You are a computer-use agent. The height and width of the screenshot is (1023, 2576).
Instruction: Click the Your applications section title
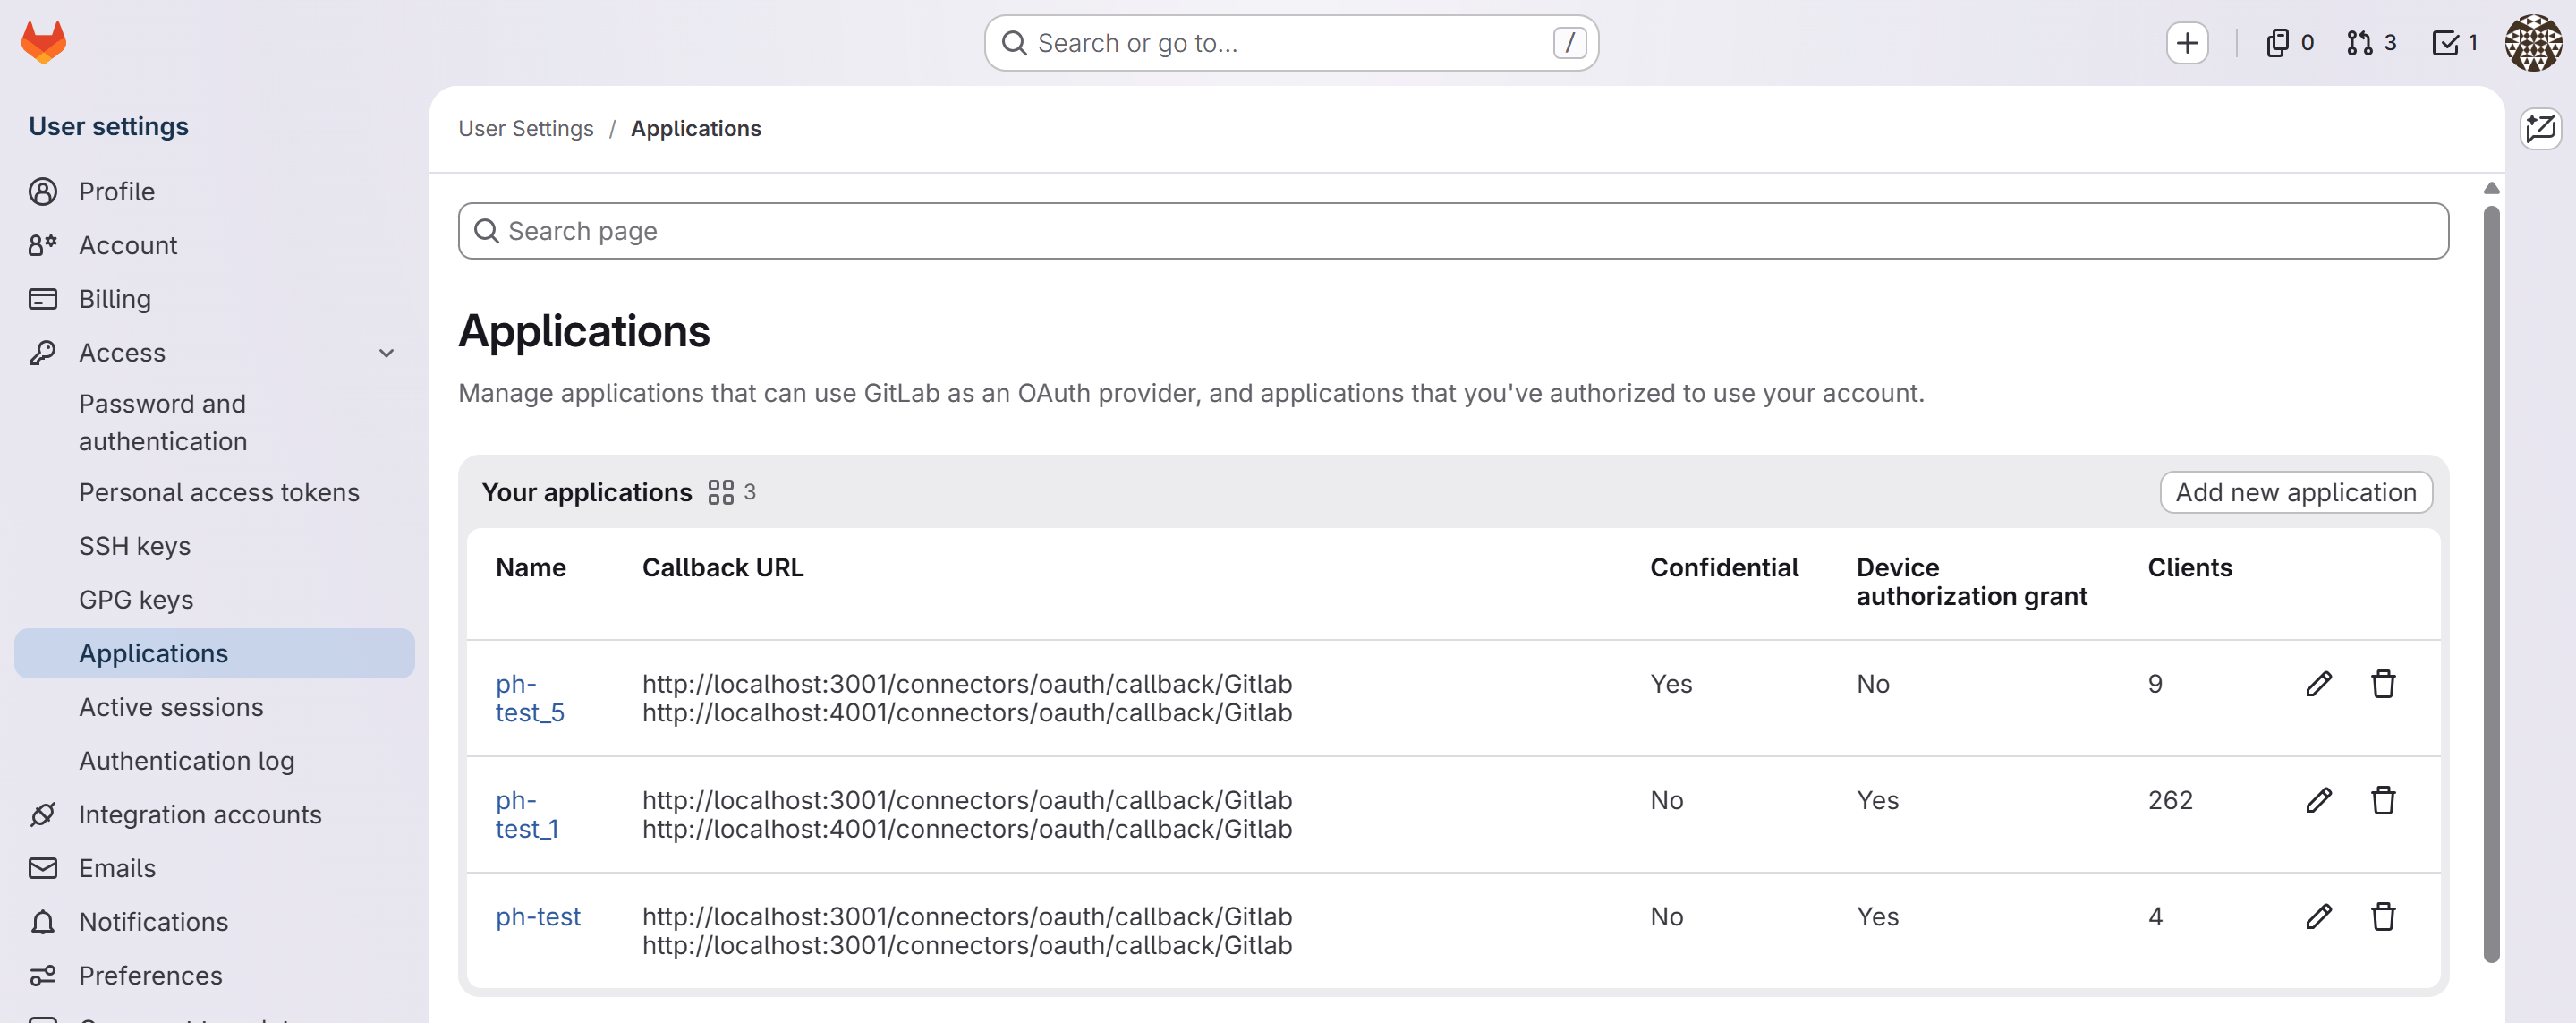[587, 492]
